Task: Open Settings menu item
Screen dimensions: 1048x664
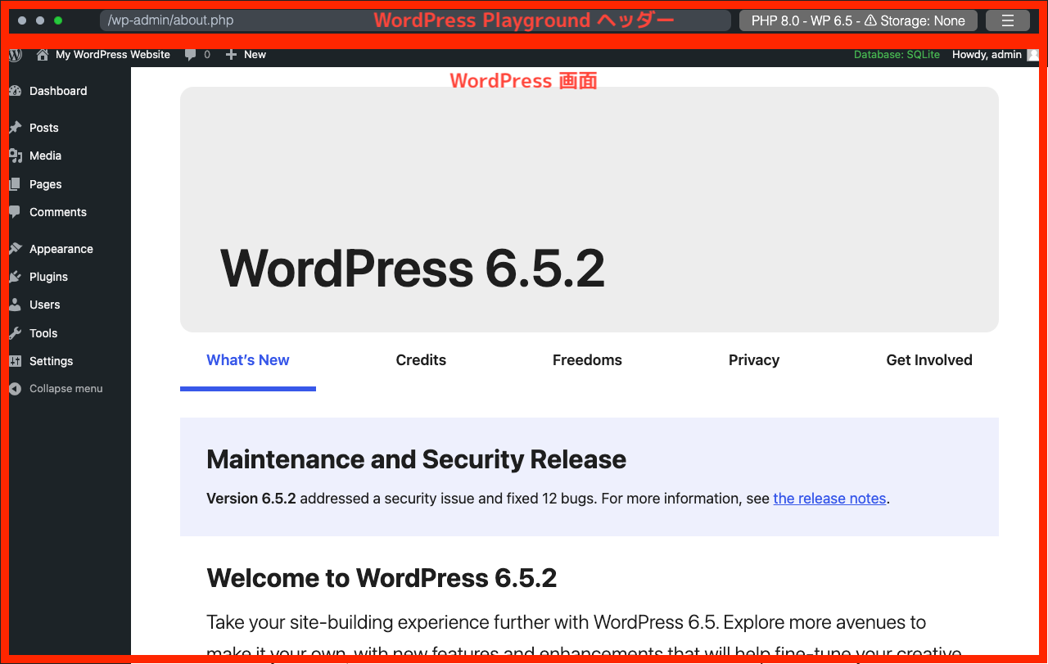Action: tap(52, 361)
